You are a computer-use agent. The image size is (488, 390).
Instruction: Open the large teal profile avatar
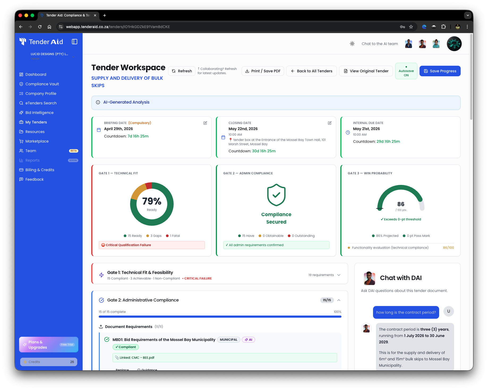point(454,44)
